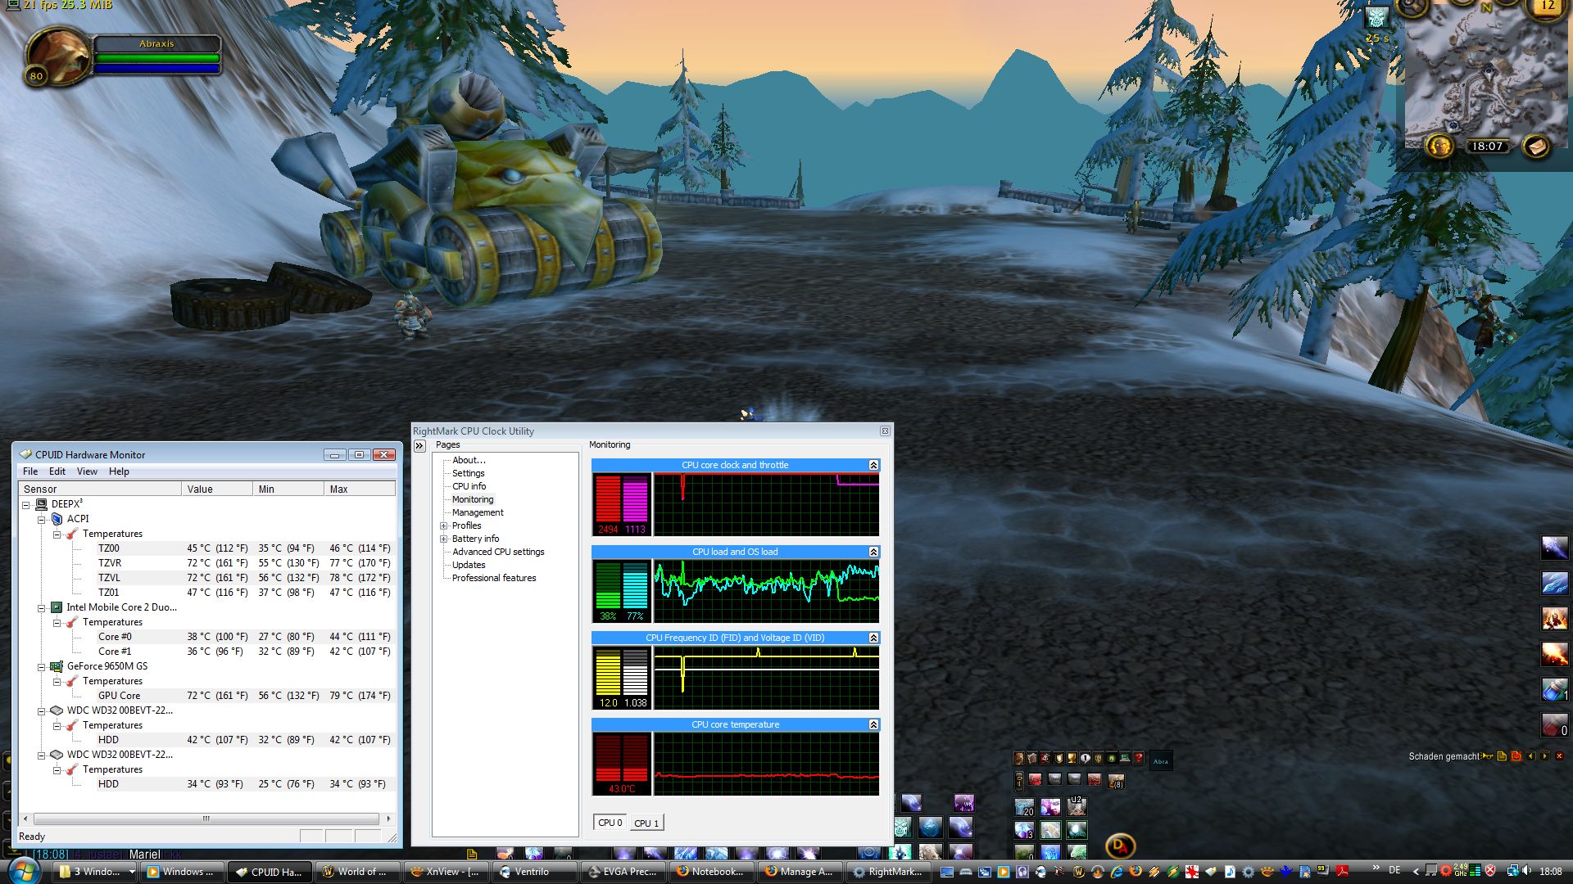The width and height of the screenshot is (1573, 884).
Task: Switch to Ventrilo in the taskbar
Action: tap(535, 872)
